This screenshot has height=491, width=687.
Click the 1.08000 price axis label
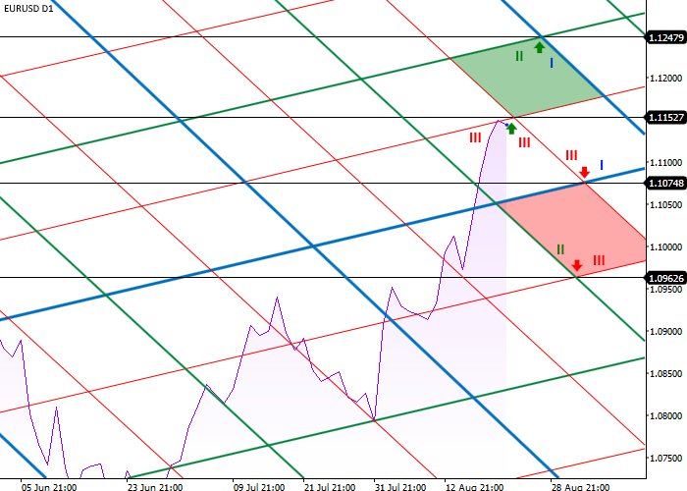click(666, 415)
